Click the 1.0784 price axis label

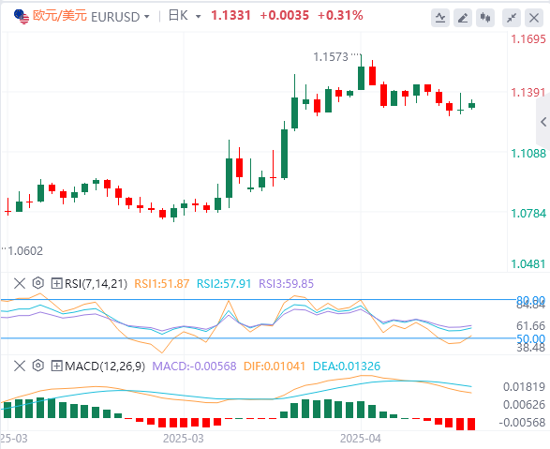coord(528,214)
